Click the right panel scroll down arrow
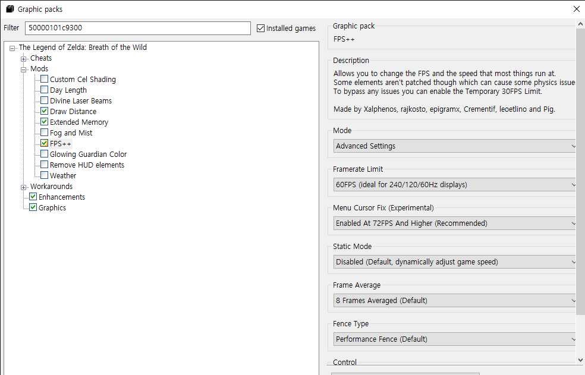 coord(580,360)
